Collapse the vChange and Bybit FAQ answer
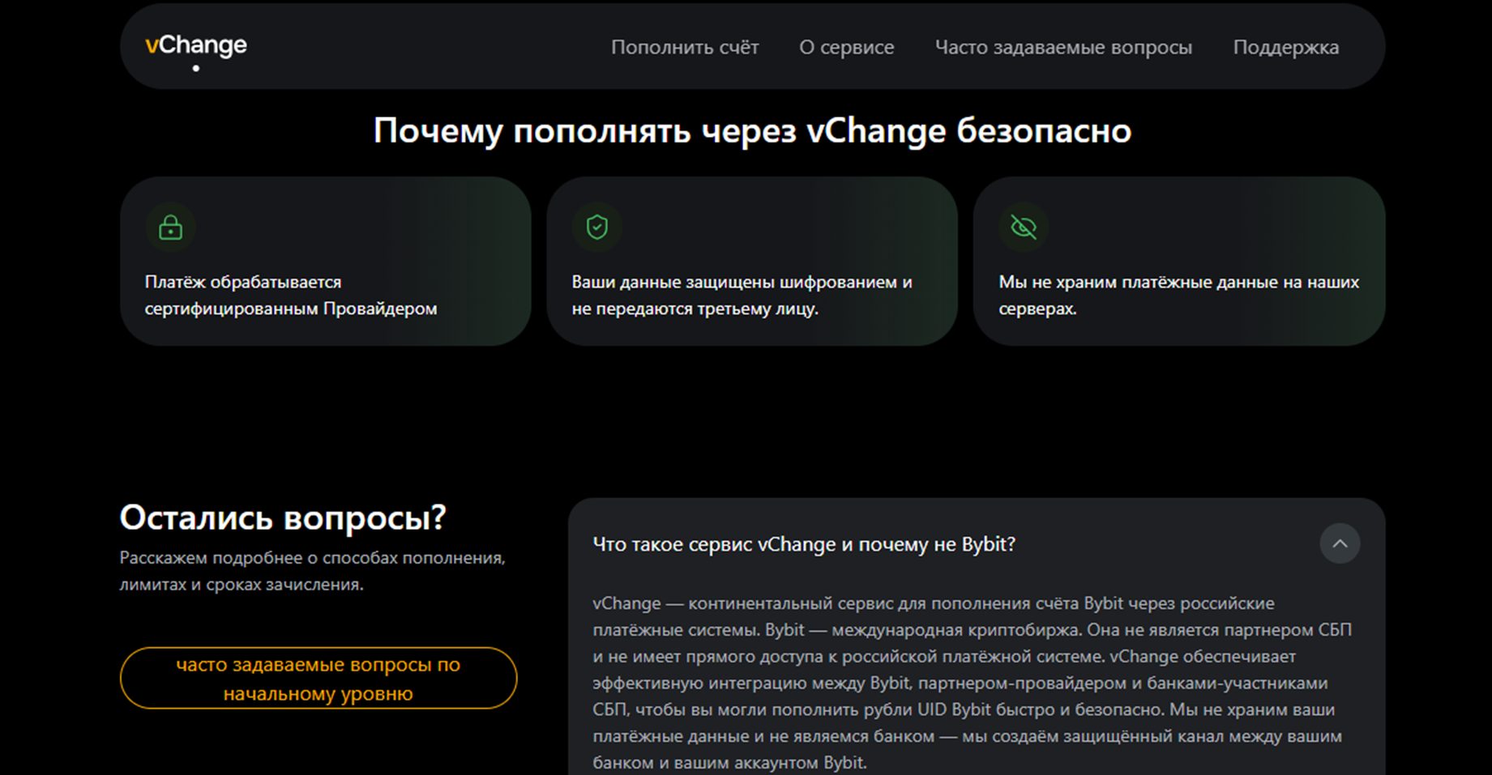This screenshot has height=775, width=1492. click(1340, 543)
